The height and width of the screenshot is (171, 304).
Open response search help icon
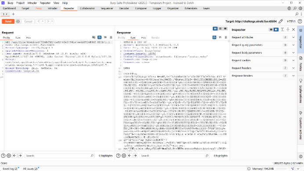pyautogui.click(x=118, y=156)
